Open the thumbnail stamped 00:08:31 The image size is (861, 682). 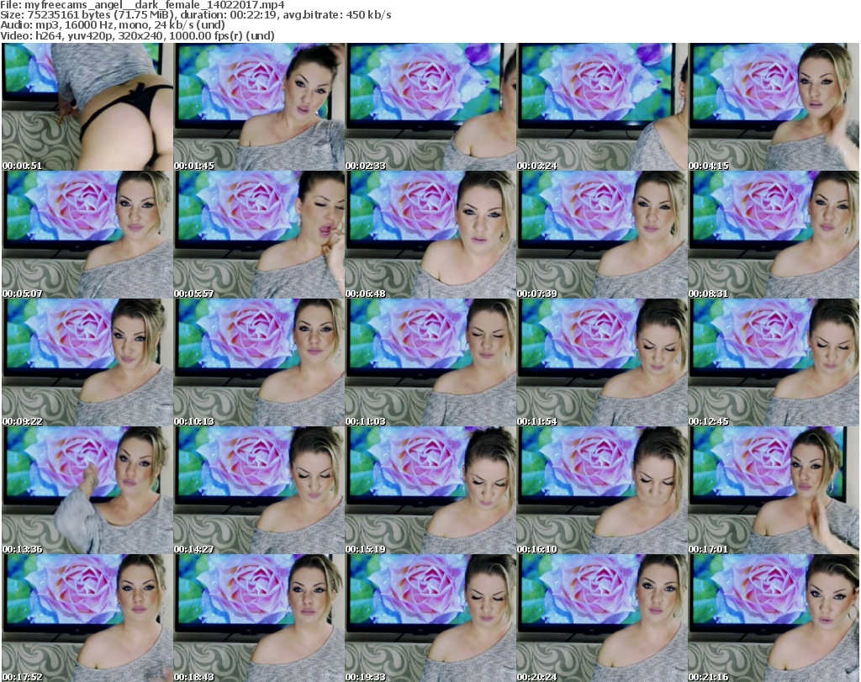pos(774,235)
